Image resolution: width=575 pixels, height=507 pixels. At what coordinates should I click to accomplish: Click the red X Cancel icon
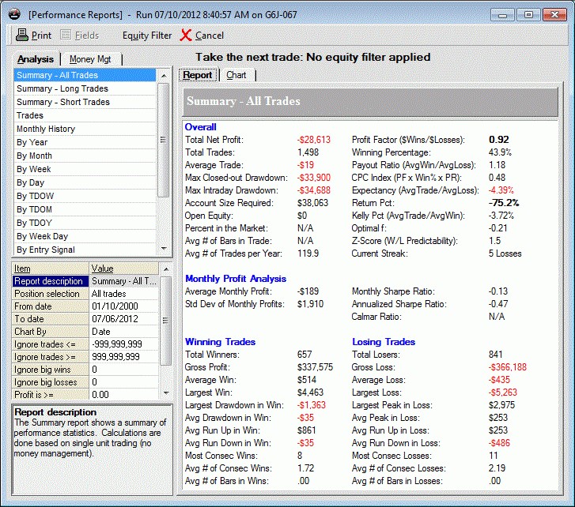(186, 36)
